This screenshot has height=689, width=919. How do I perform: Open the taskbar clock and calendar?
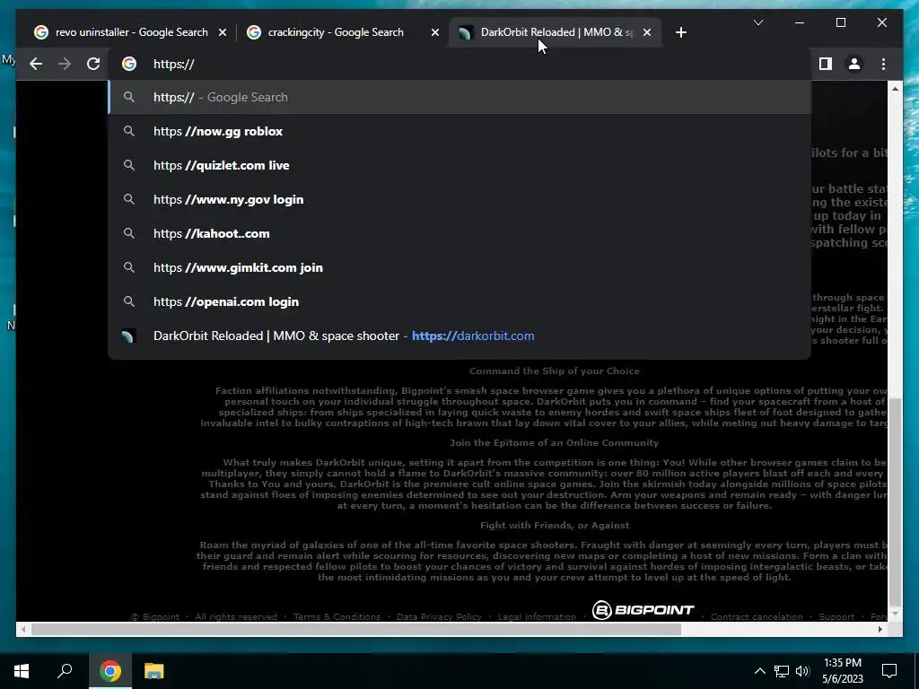coord(842,671)
